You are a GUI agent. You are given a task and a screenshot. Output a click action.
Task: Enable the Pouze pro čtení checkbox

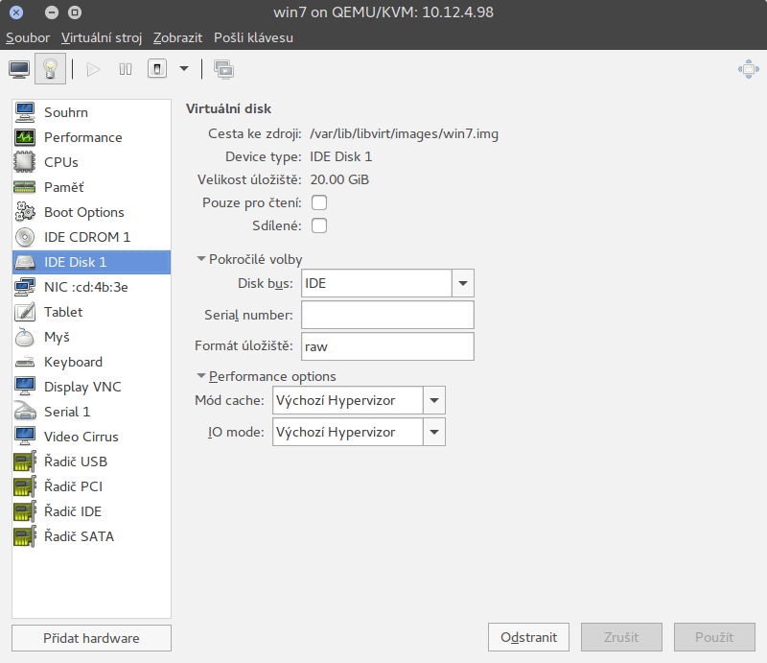pos(319,202)
